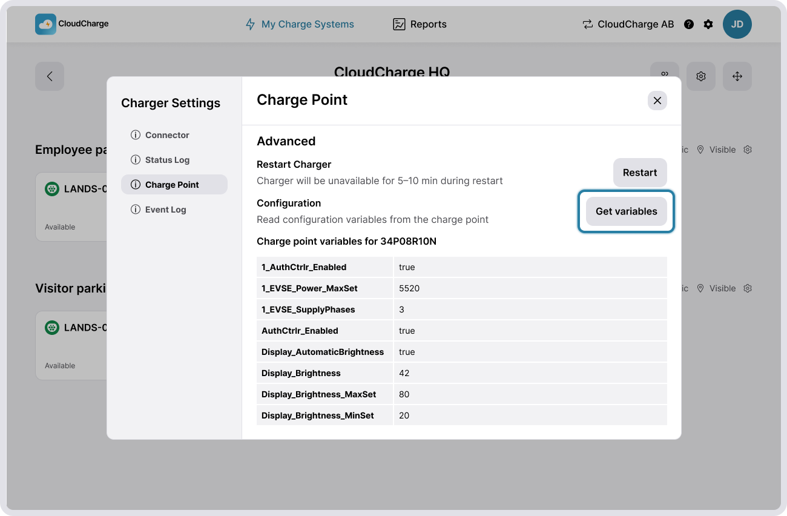This screenshot has width=787, height=516.
Task: Open My Charge Systems tab
Action: (299, 24)
